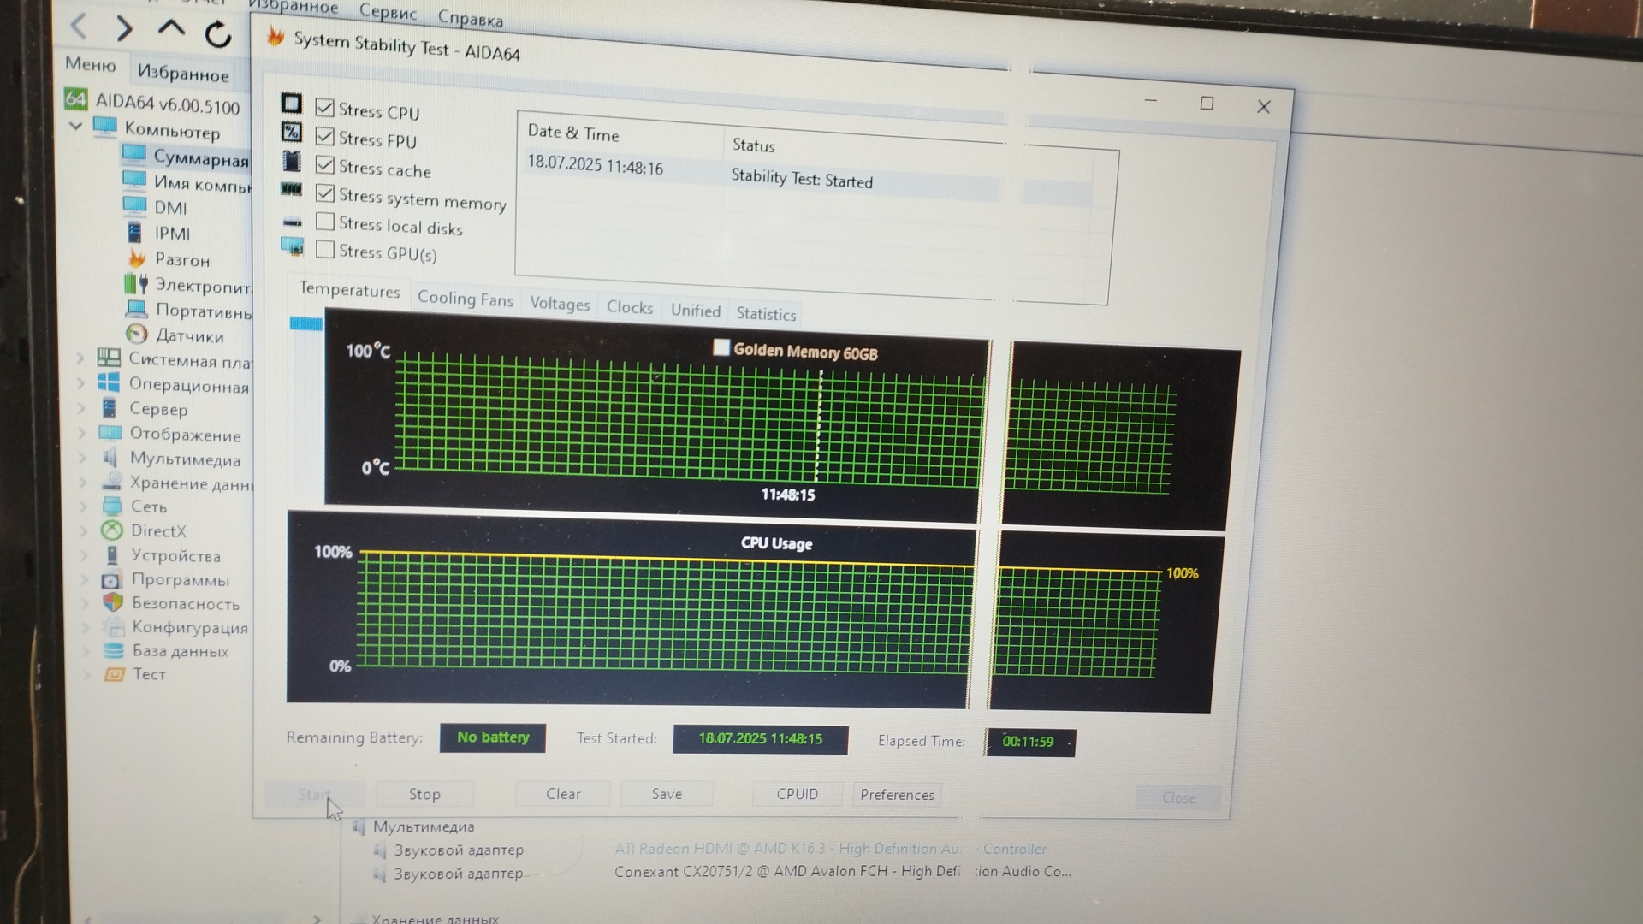Click the refresh arrow toolbar icon
This screenshot has width=1643, height=924.
(218, 34)
